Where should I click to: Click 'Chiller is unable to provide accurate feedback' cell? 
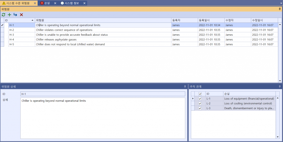[x=103, y=35]
